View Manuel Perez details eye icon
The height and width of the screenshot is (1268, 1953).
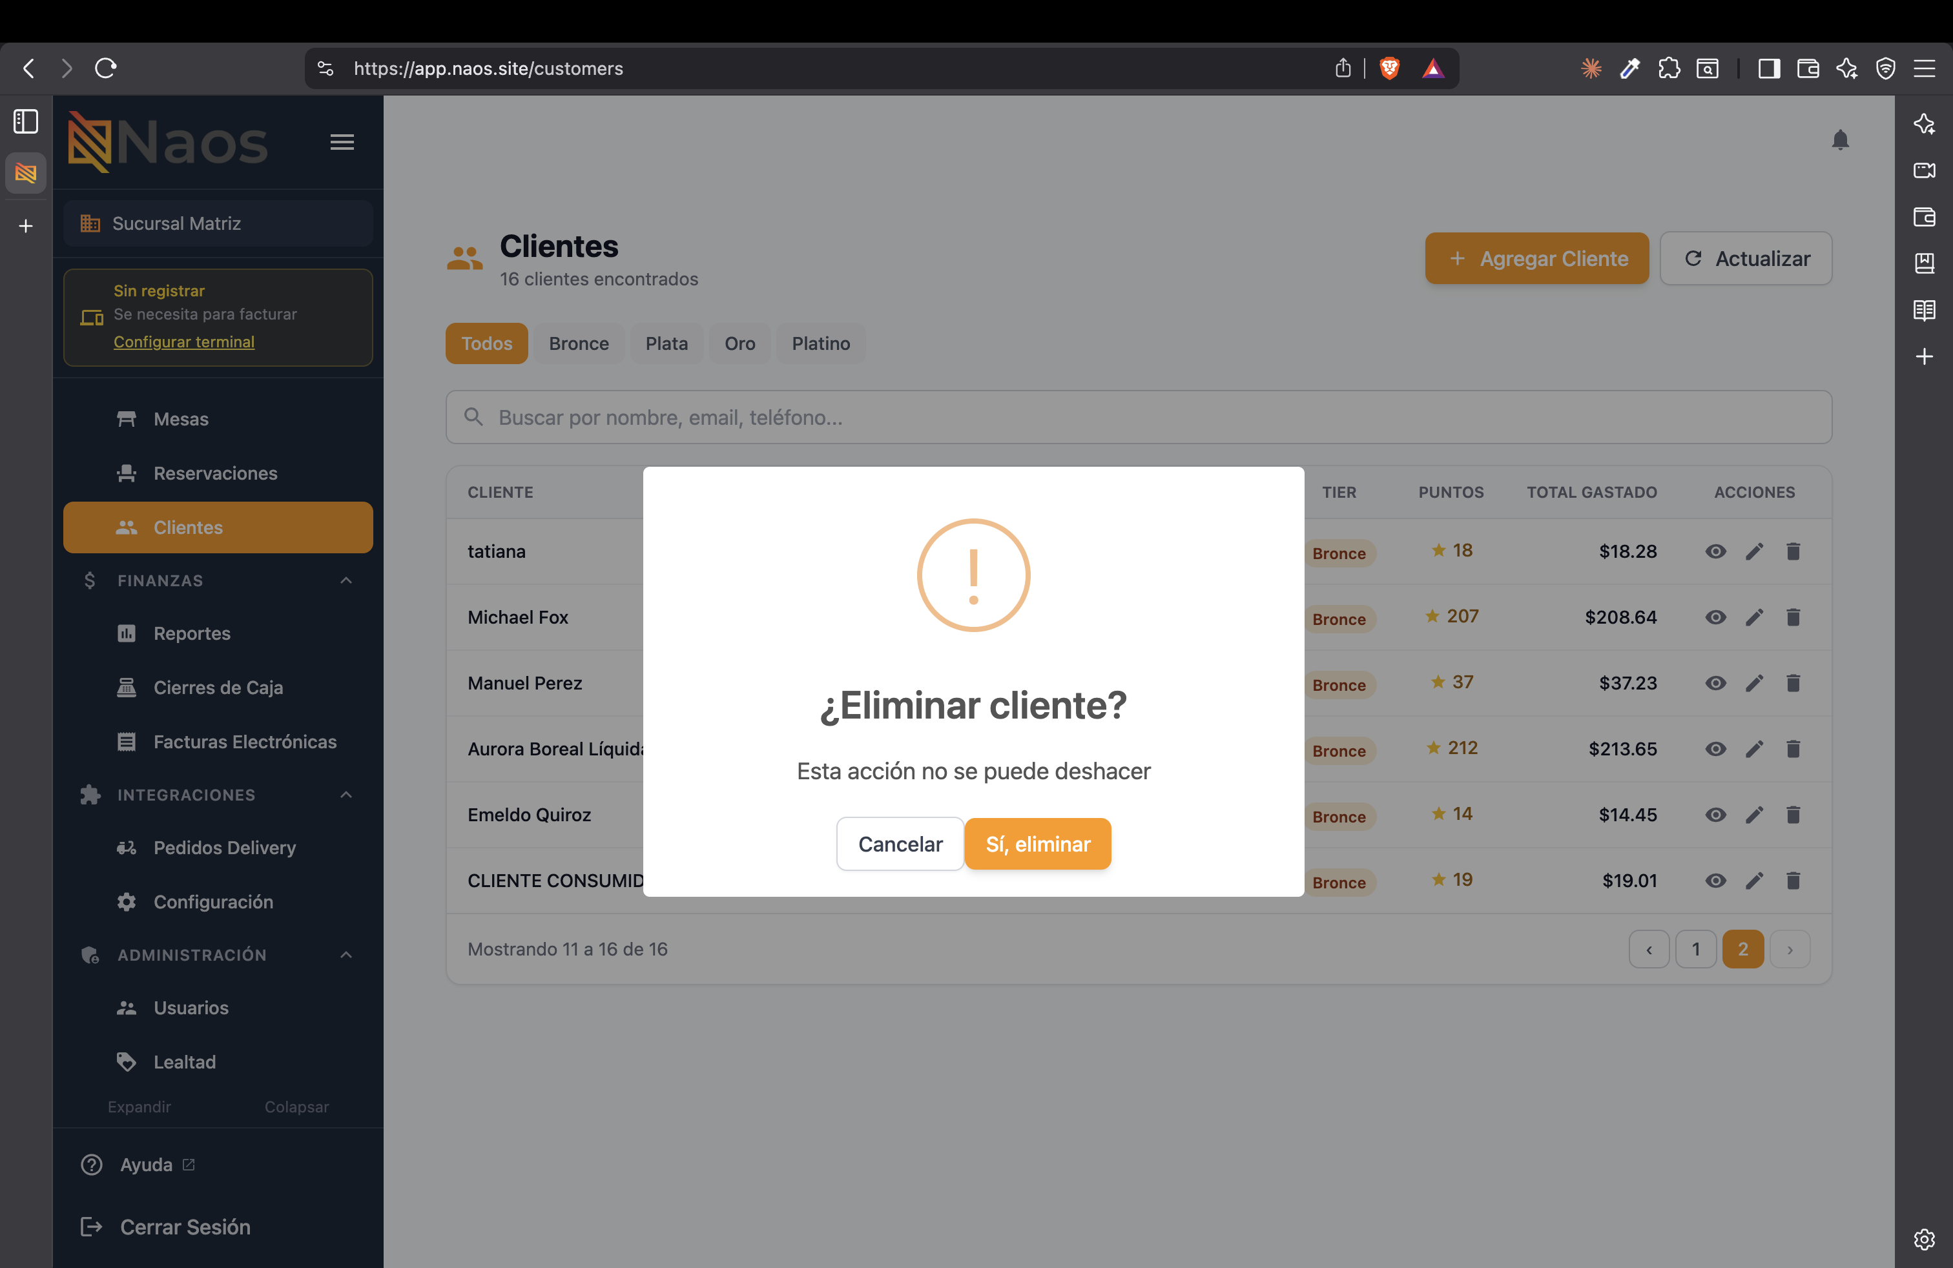tap(1715, 683)
